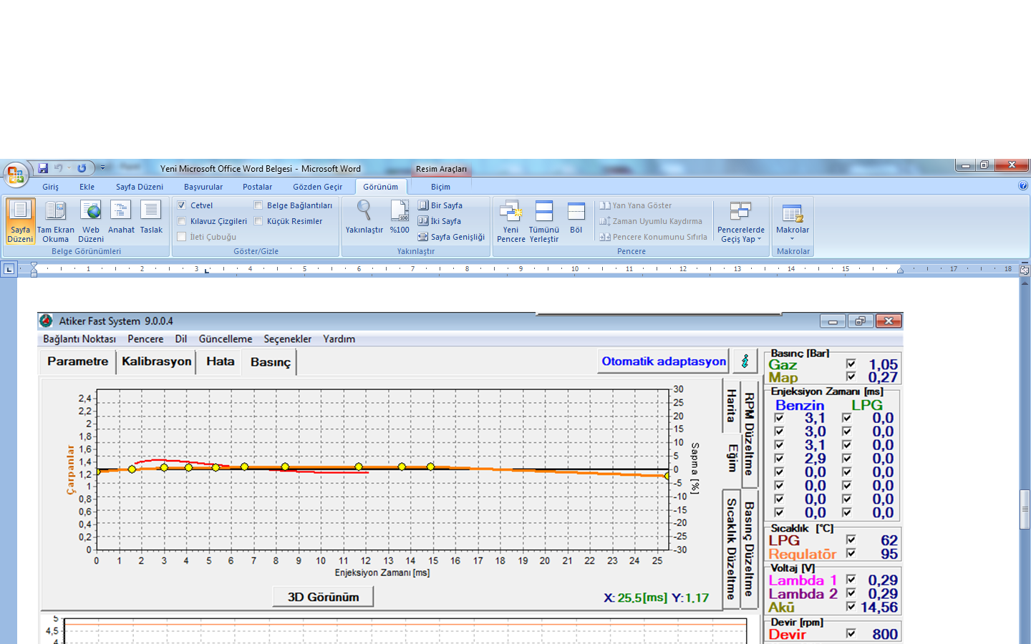Switch to Anahat view
The height and width of the screenshot is (644, 1031).
[121, 218]
